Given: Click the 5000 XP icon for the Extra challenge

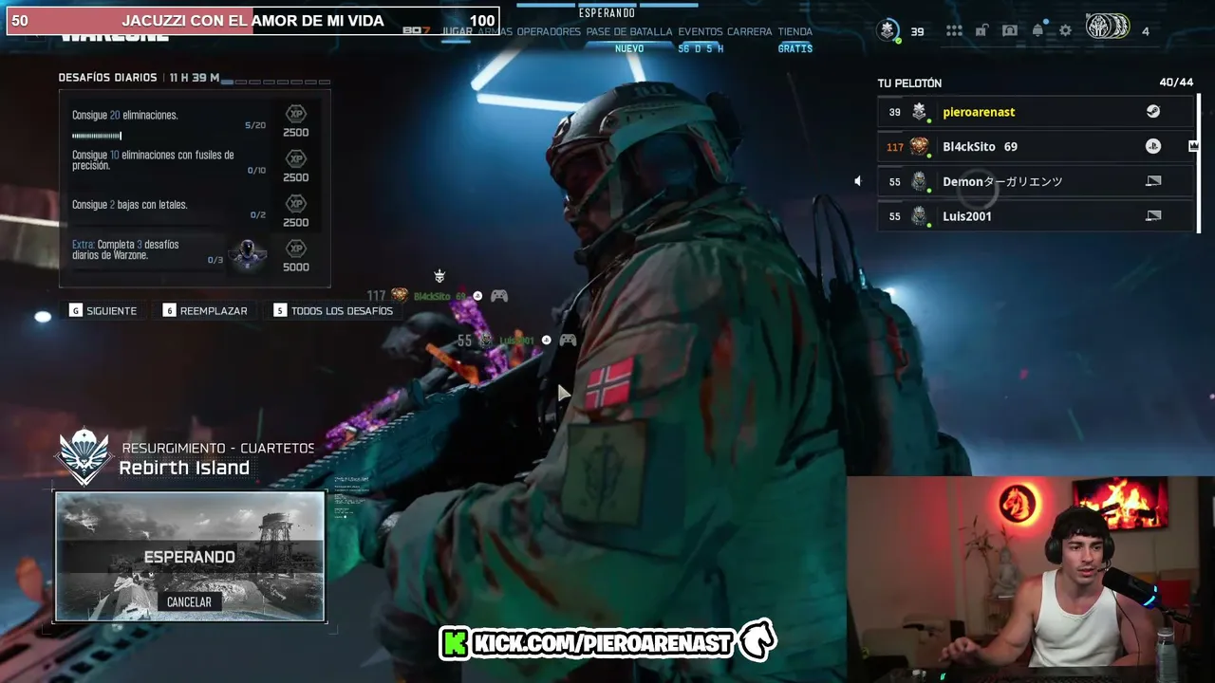Looking at the screenshot, I should [x=296, y=249].
